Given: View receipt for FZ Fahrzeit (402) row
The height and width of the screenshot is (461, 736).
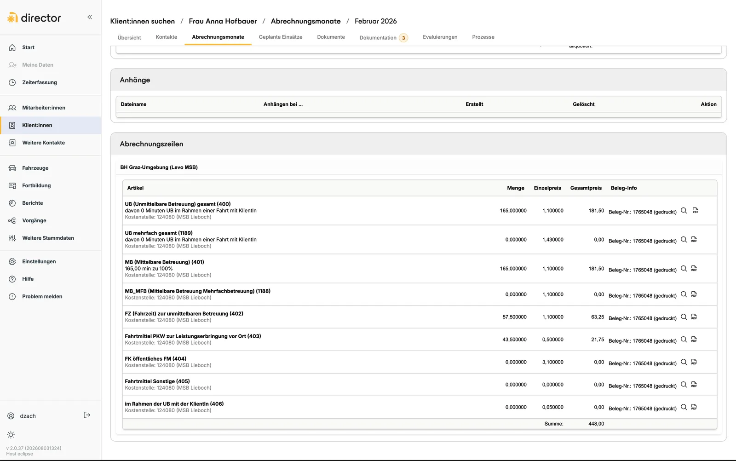Looking at the screenshot, I should coord(684,317).
